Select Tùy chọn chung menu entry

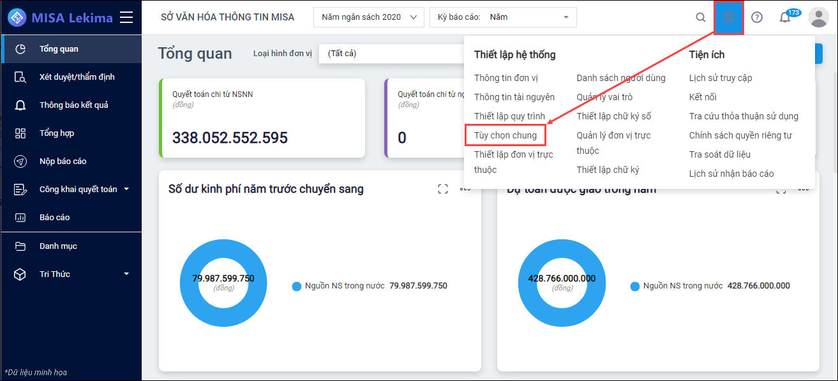coord(505,135)
